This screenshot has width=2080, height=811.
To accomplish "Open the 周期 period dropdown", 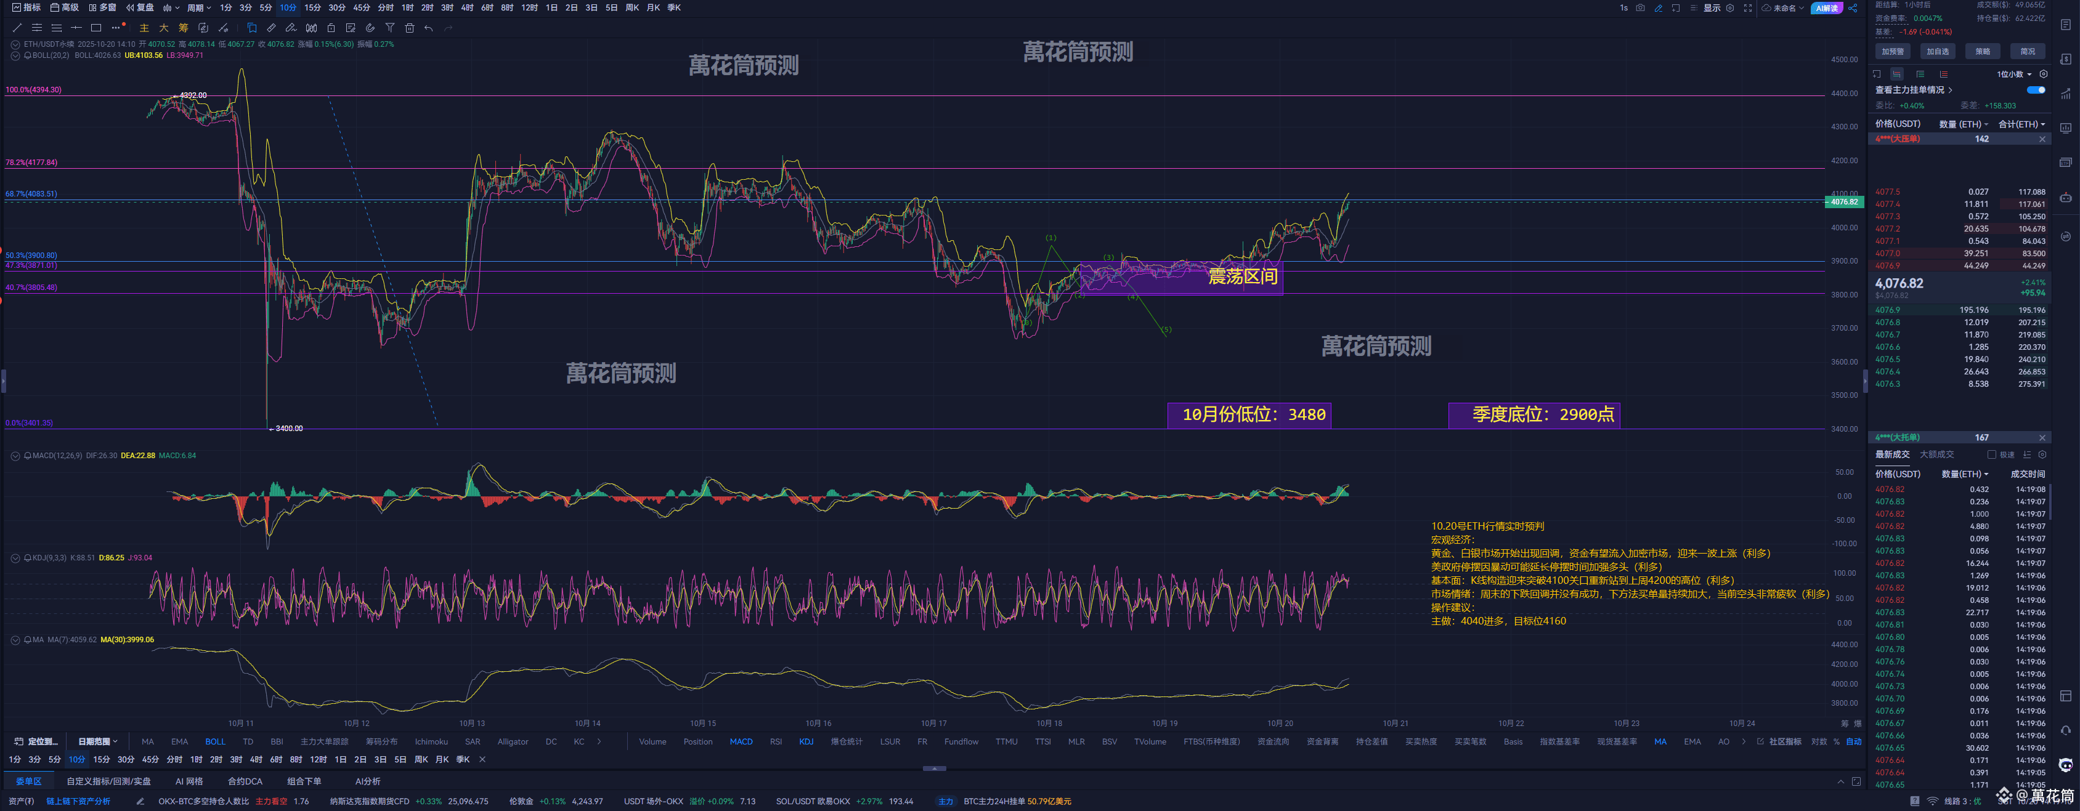I will click(198, 7).
